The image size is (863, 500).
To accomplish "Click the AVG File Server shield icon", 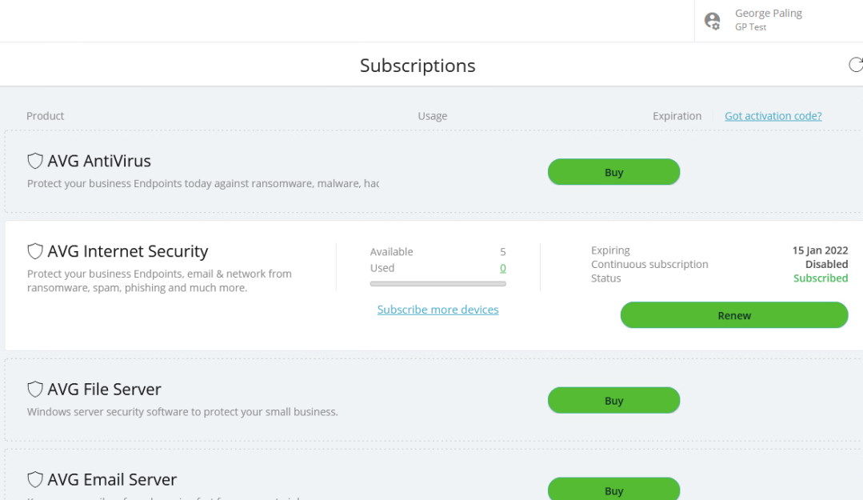I will click(x=35, y=390).
